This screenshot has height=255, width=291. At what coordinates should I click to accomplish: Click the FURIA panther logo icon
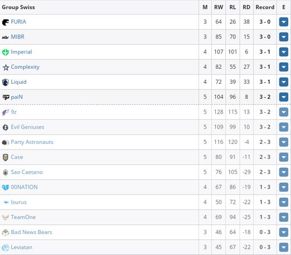pos(5,22)
